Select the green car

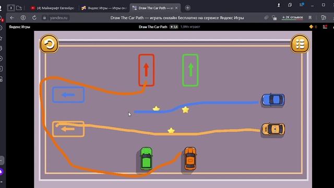pyautogui.click(x=146, y=158)
